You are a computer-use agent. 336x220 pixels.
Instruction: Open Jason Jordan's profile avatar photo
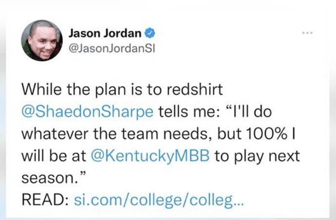tap(42, 42)
